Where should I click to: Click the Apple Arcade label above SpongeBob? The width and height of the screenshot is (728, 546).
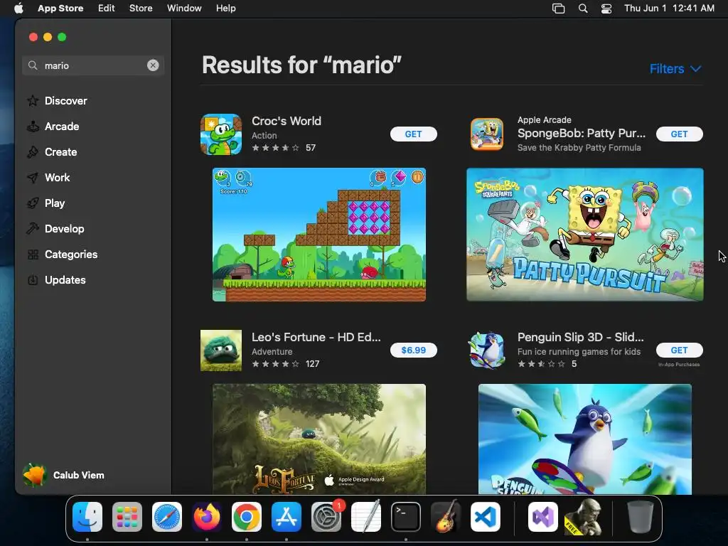544,119
